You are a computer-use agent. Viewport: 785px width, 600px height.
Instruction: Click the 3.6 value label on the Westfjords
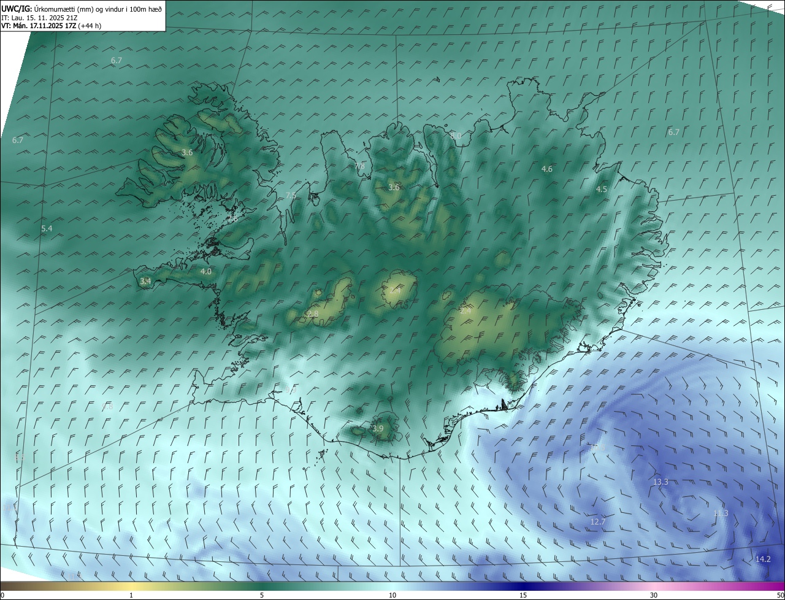[x=187, y=152]
